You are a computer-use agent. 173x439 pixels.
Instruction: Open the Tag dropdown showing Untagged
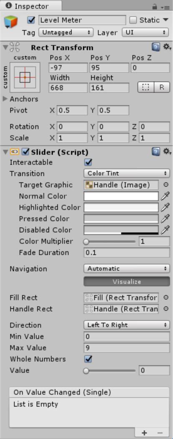click(x=66, y=33)
